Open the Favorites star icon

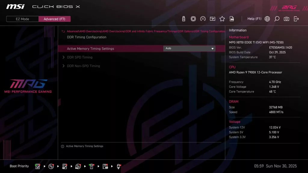(222, 19)
